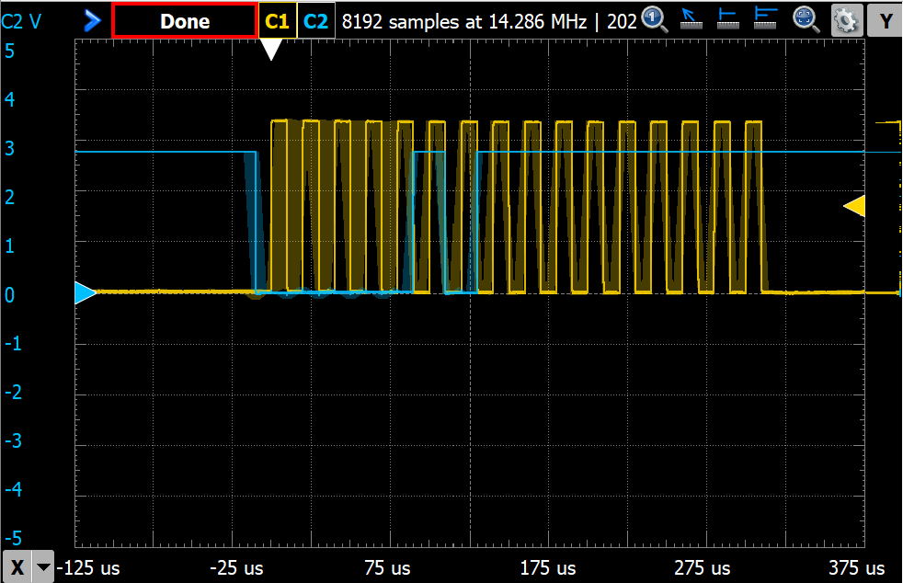Open plot settings gear icon

(x=846, y=21)
